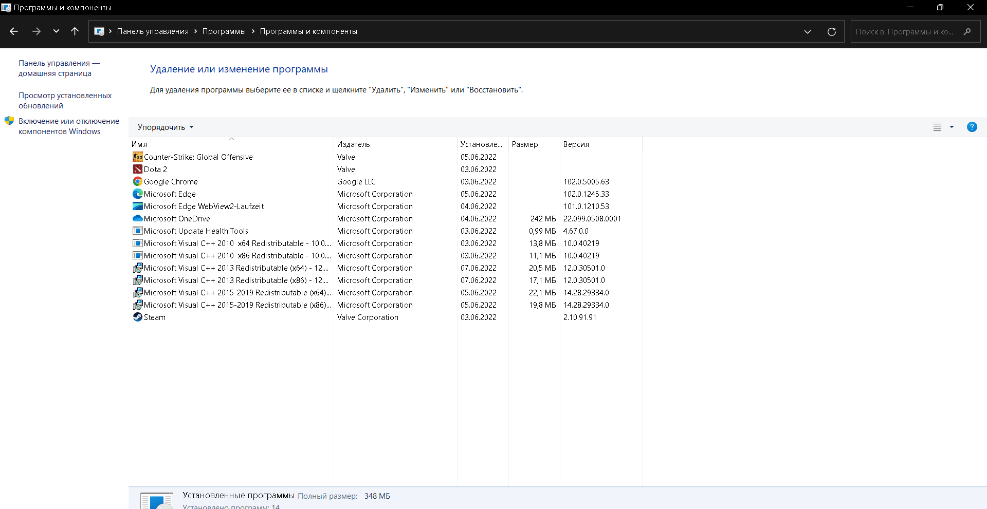The image size is (987, 509).
Task: Click the 0,99 МБ size cell
Action: 542,231
